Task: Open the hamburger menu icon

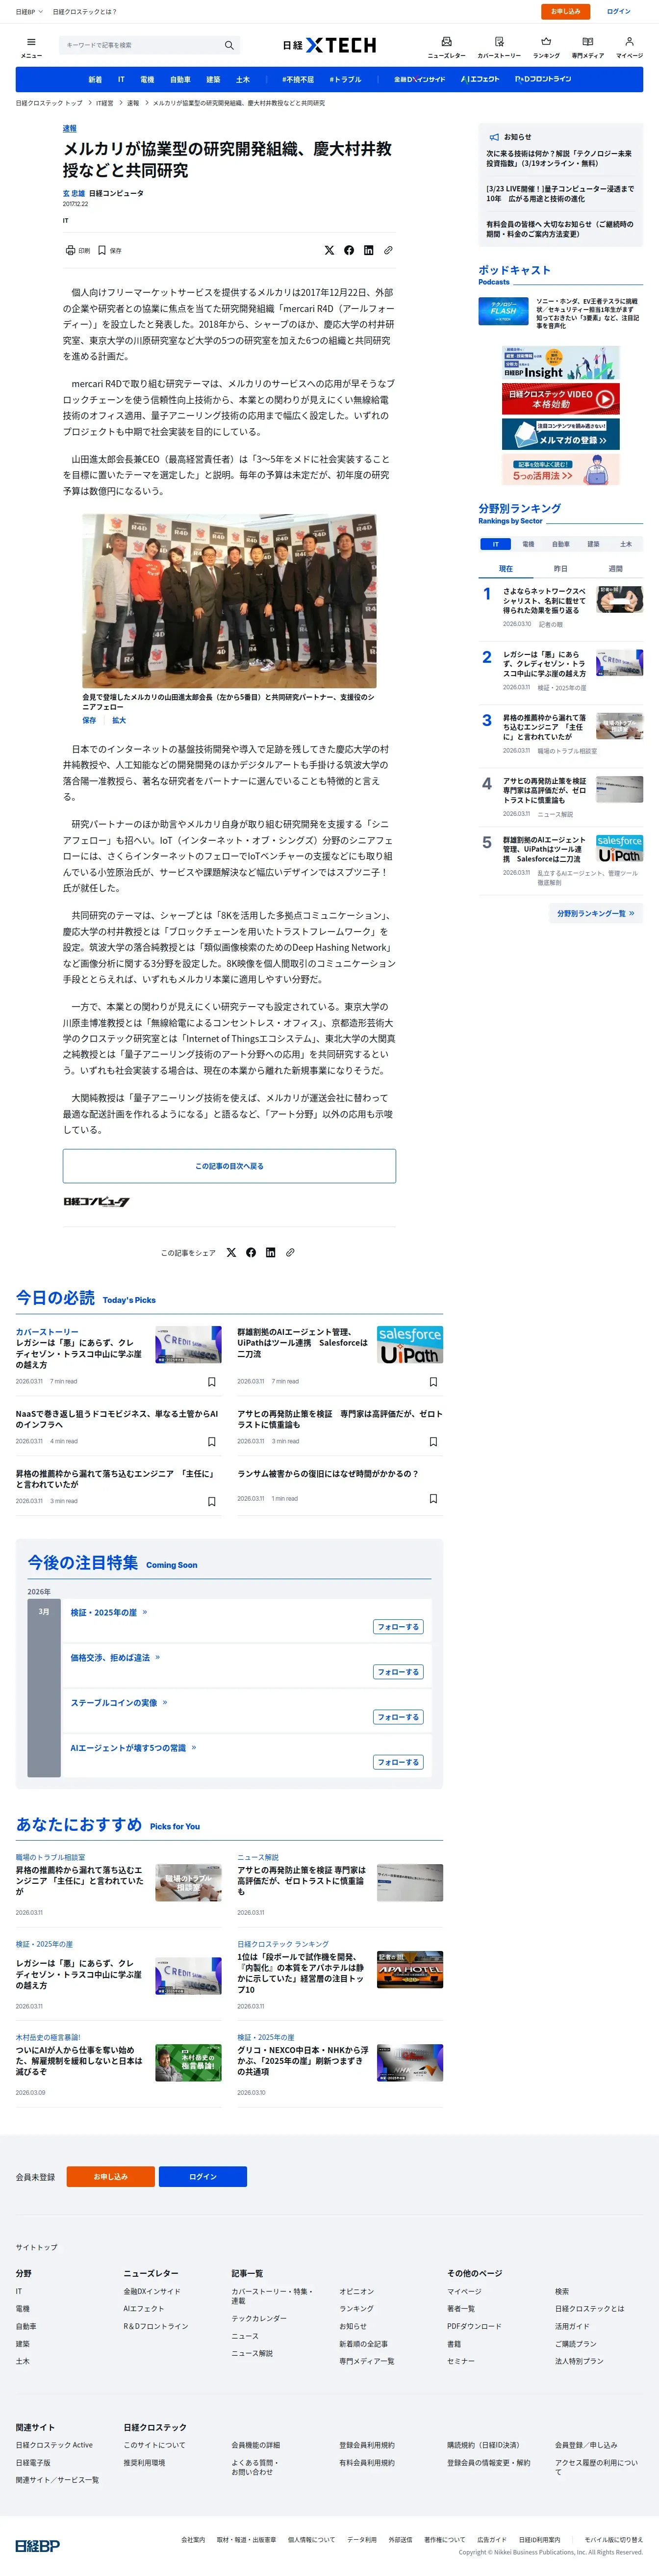Action: tap(31, 42)
